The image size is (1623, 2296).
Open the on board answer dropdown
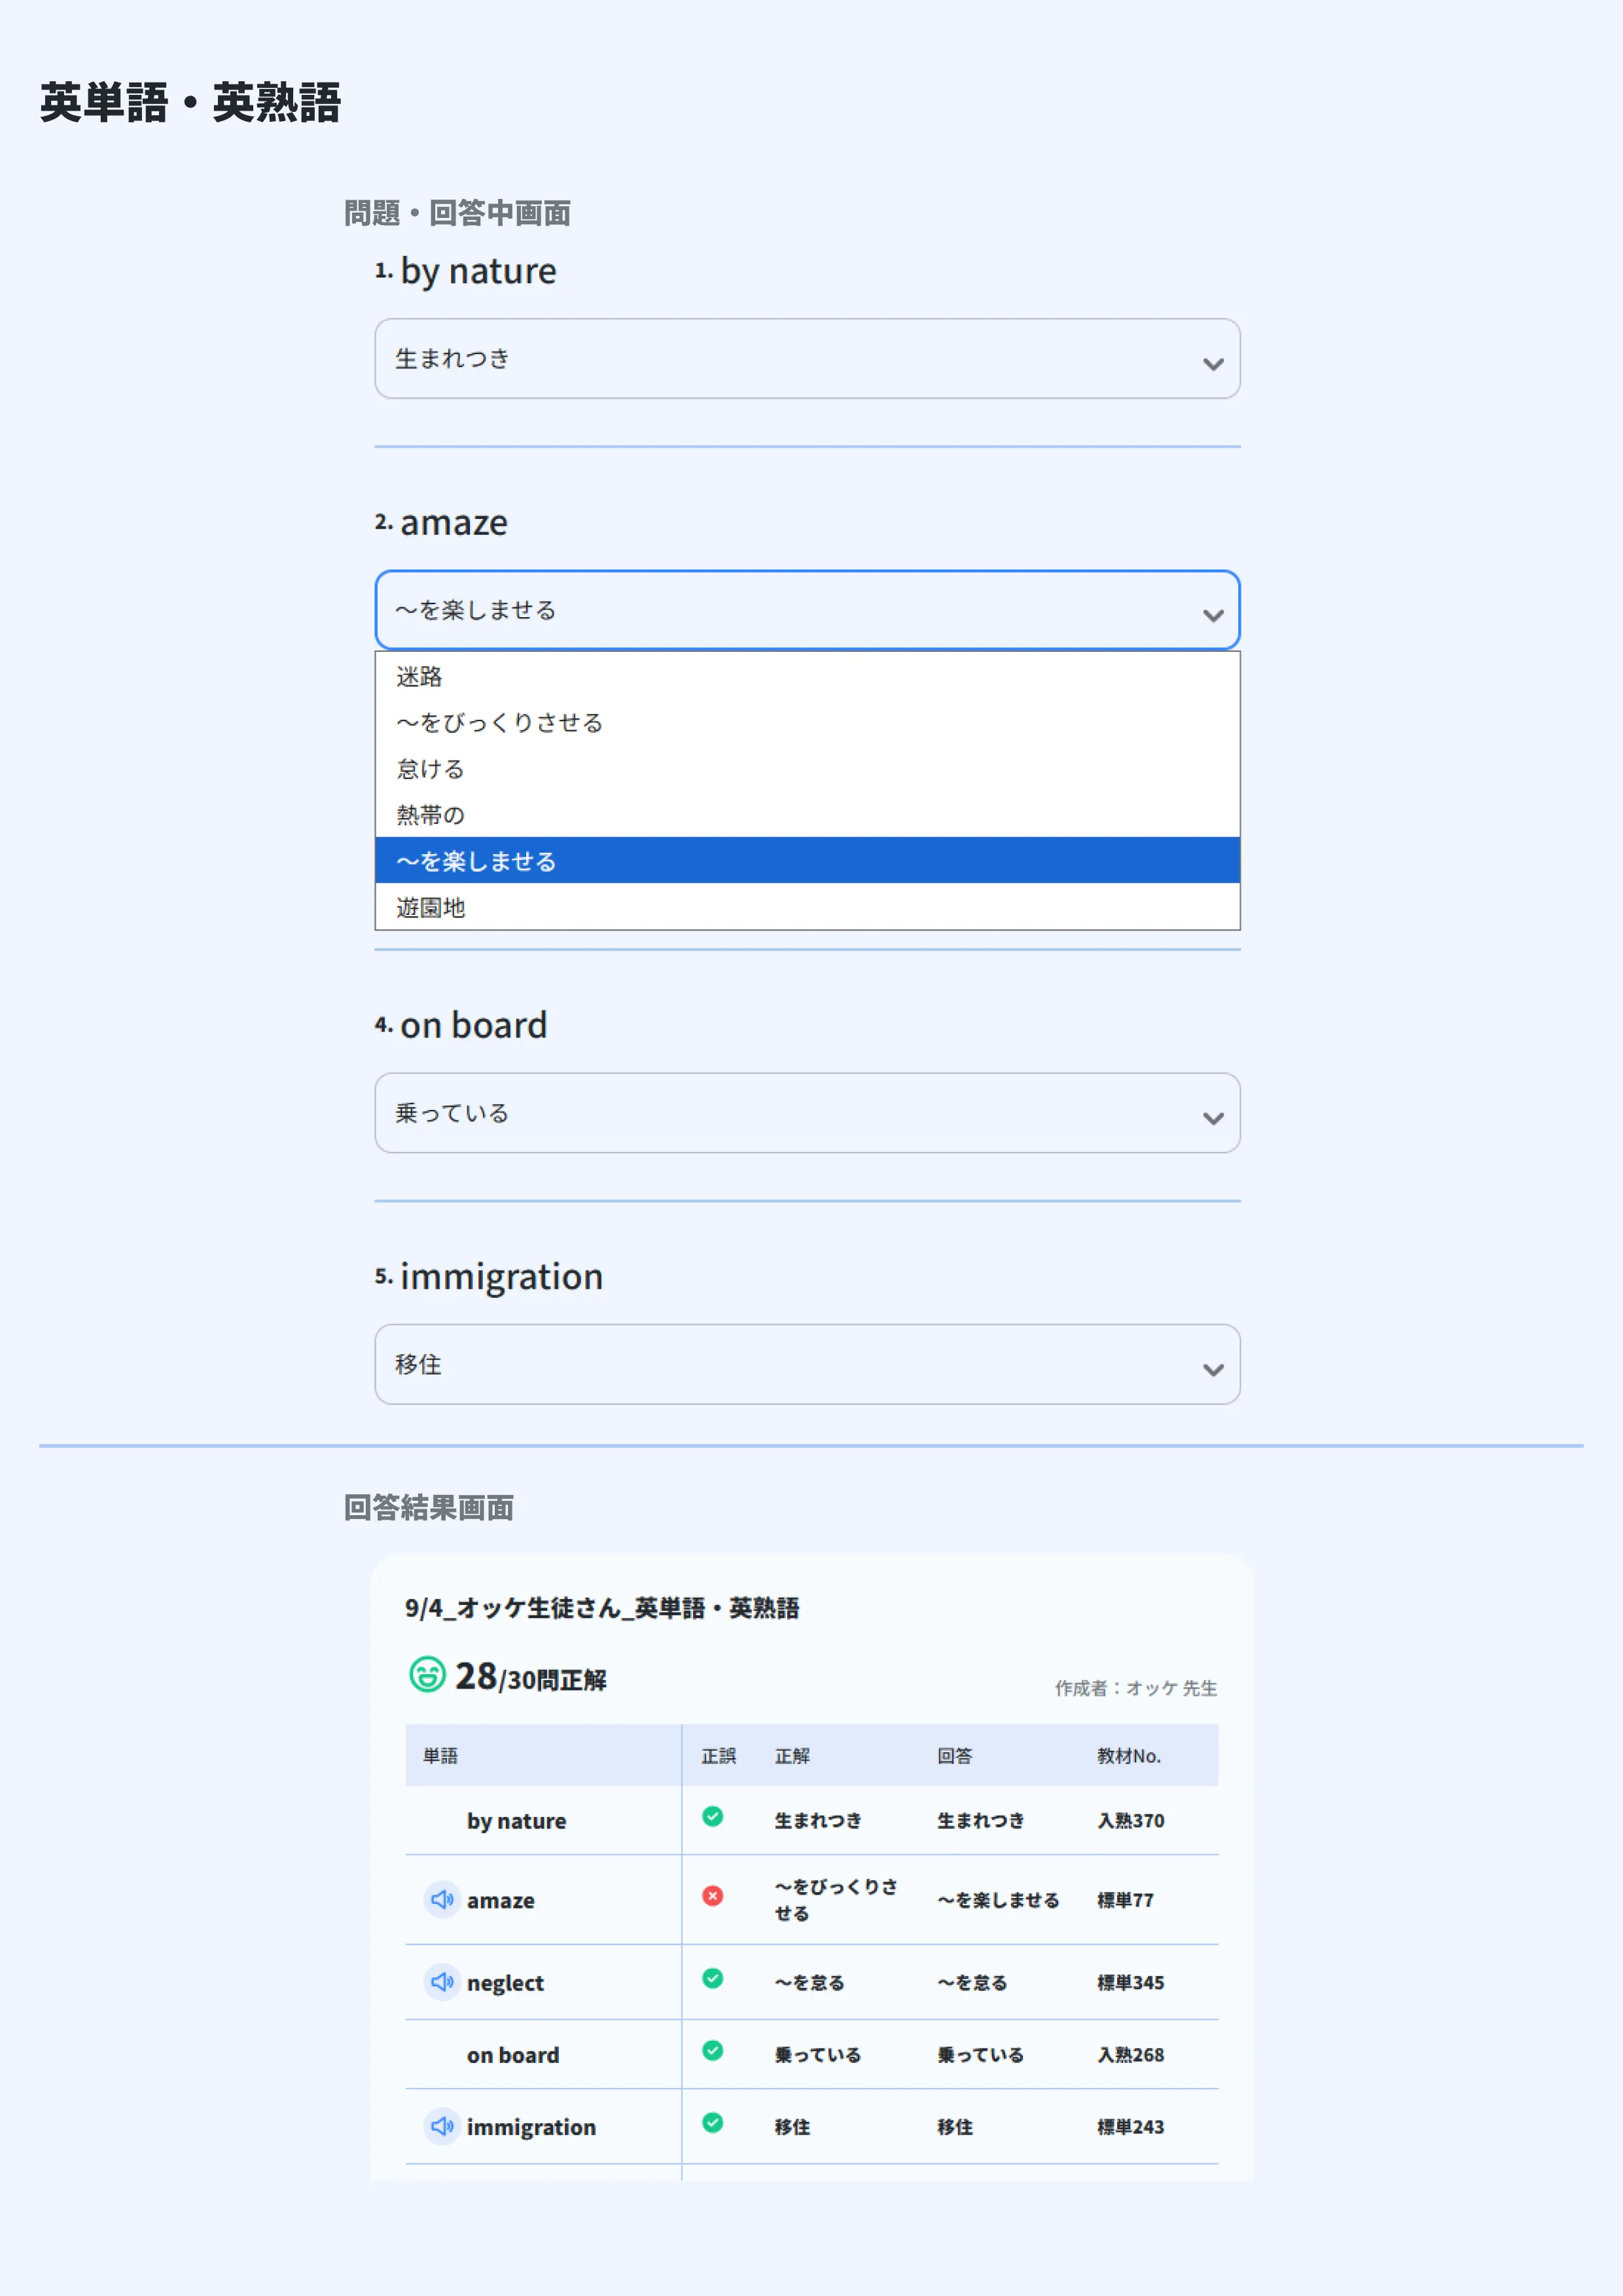806,1113
